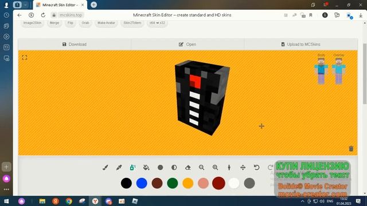The width and height of the screenshot is (367, 206).
Task: Expand the tab group dropdown arrow
Action: coord(25,5)
